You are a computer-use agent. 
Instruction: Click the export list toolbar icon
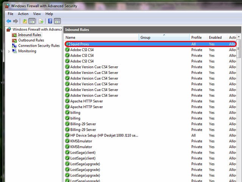click(41, 21)
